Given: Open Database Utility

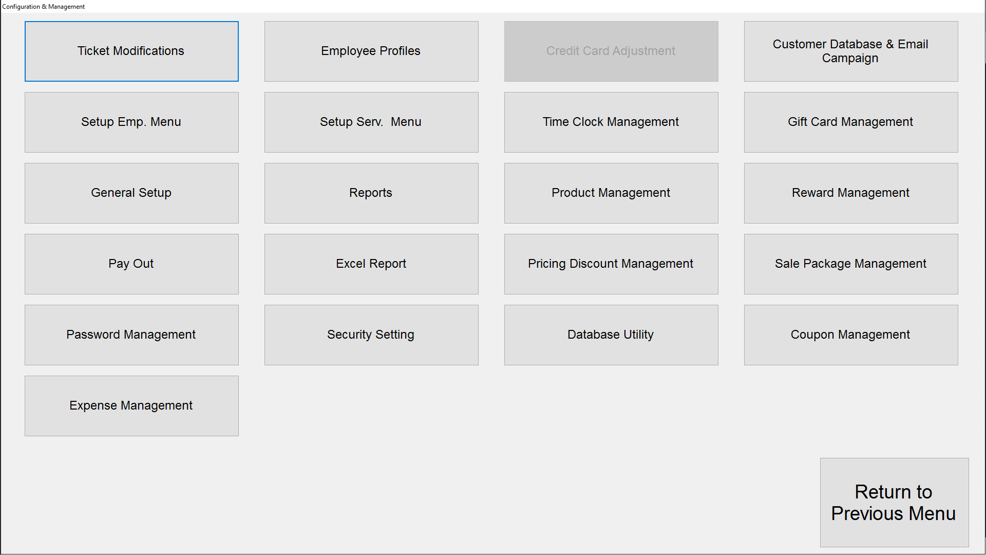Looking at the screenshot, I should click(x=611, y=335).
